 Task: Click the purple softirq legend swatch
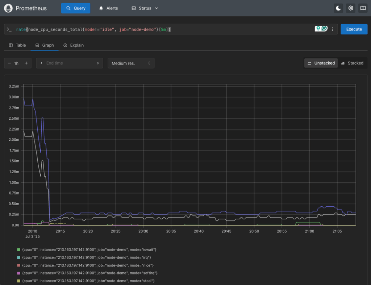(x=19, y=273)
